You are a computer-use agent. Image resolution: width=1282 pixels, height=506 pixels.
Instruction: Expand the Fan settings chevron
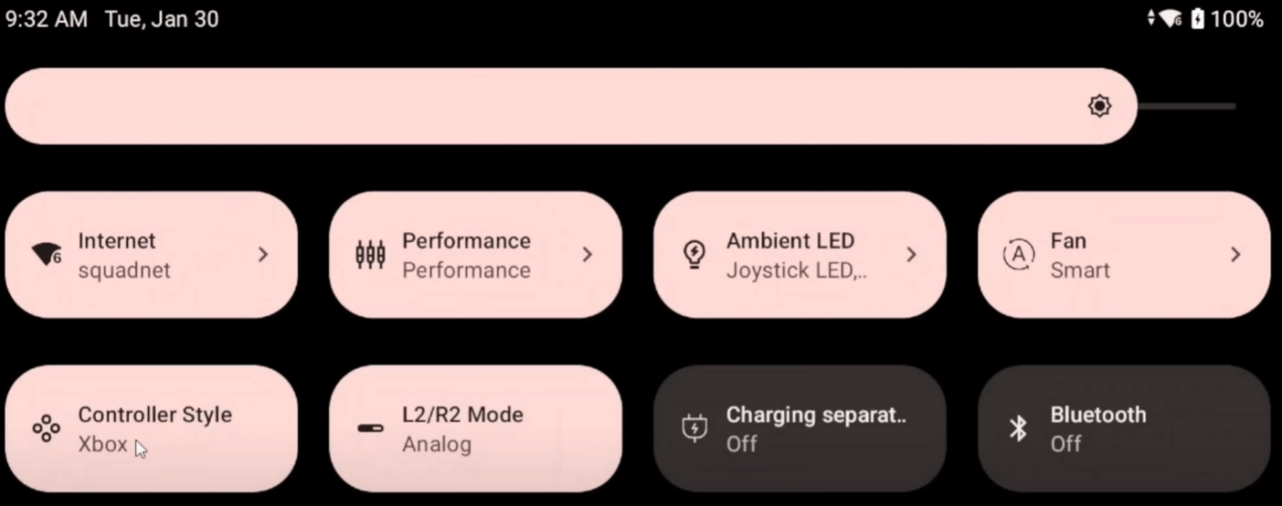tap(1235, 254)
